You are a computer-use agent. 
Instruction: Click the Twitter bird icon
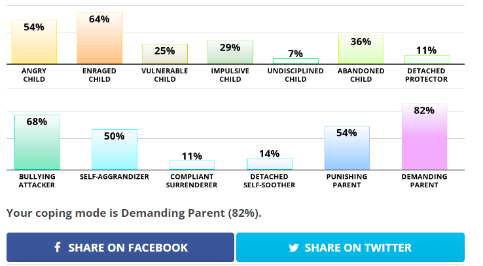[x=294, y=248]
